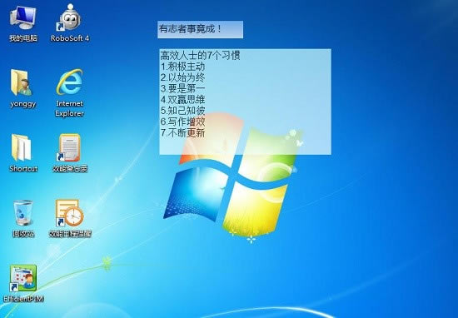
Task: Launch the calendar reminder shortcut with the clock
Action: (70, 218)
